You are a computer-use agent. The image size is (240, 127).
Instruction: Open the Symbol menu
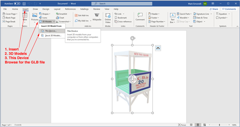pyautogui.click(x=222, y=18)
